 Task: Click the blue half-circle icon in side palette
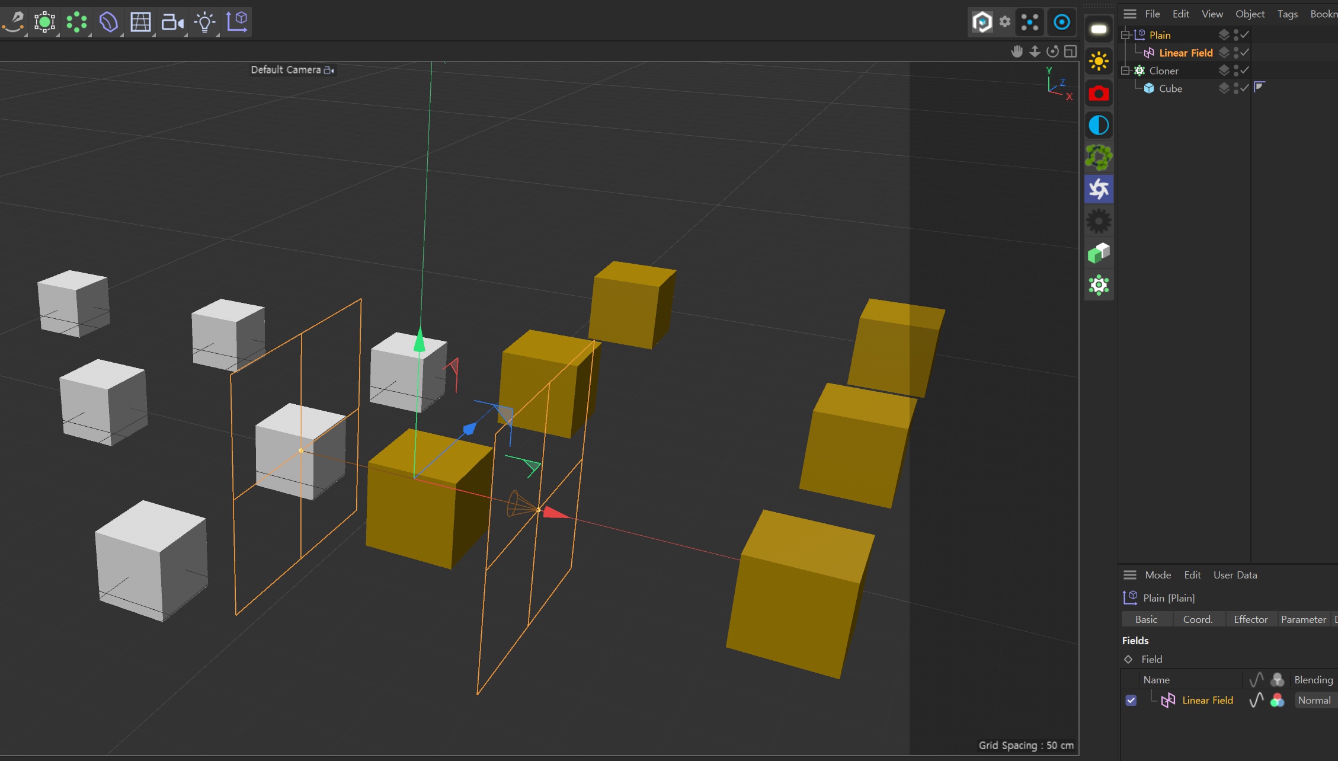[x=1099, y=125]
